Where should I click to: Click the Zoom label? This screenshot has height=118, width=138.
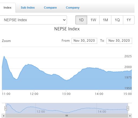coord(6,41)
